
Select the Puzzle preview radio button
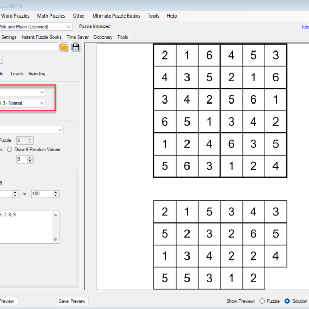(x=262, y=301)
